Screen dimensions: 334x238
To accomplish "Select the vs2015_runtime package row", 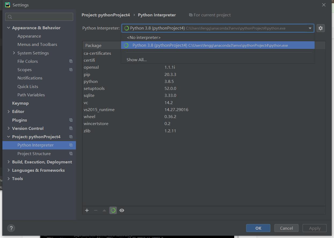I will tap(204, 109).
